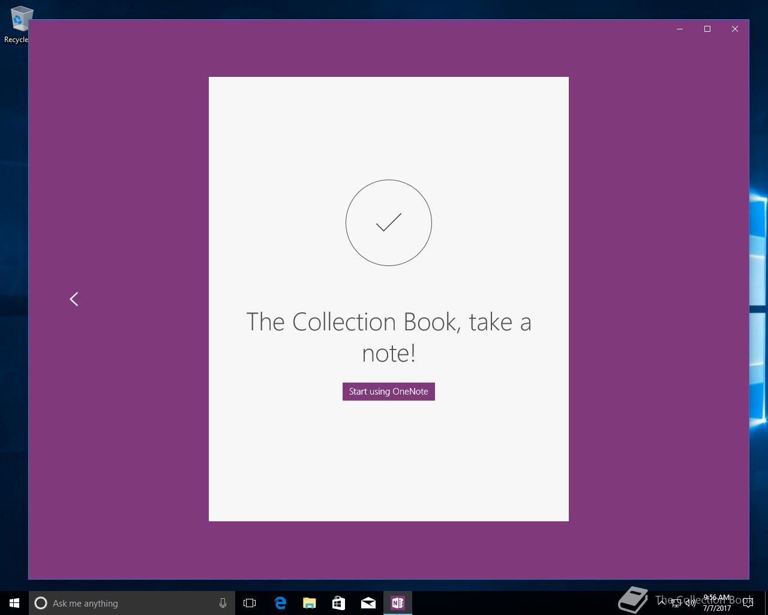Open the Mail app from the taskbar
Screen dimensions: 768x615
coord(368,603)
